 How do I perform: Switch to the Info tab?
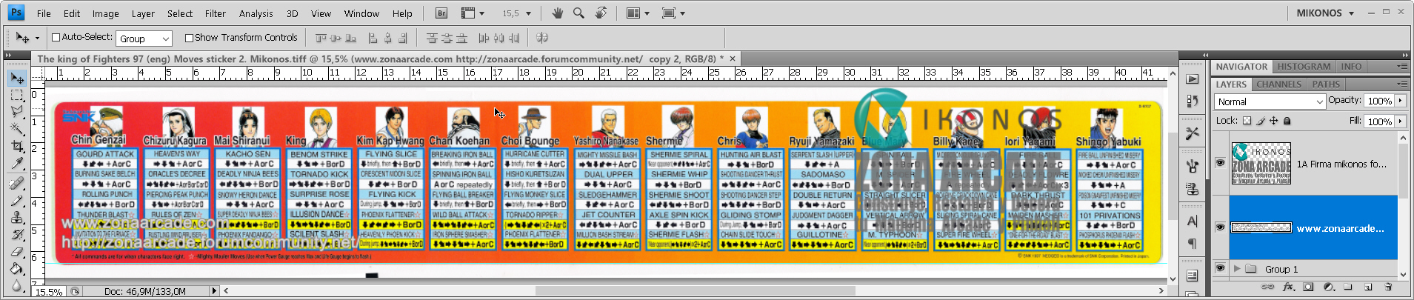(1351, 67)
